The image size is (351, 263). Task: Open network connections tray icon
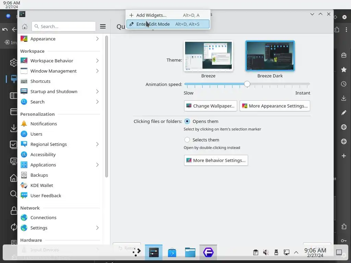tap(286, 252)
